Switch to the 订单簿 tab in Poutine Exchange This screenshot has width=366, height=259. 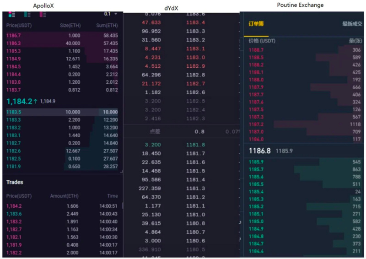point(256,24)
